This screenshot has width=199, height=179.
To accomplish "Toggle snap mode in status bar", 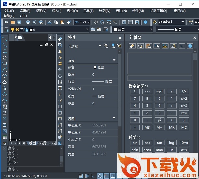I will [81, 176].
